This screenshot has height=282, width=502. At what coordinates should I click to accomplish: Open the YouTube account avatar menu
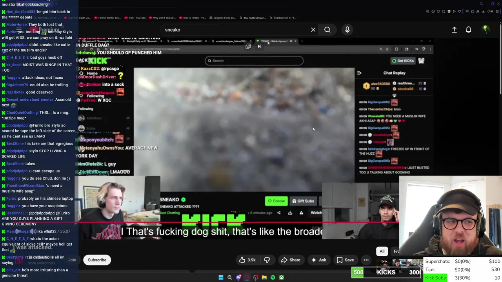tap(485, 29)
